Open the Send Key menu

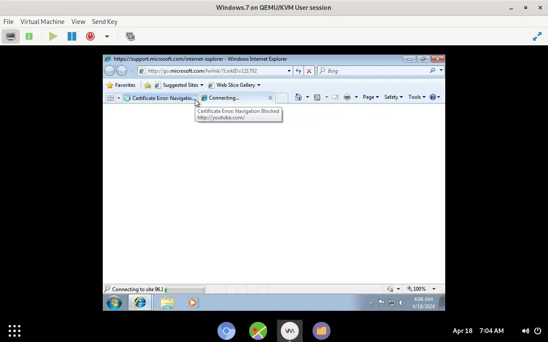coord(104,22)
